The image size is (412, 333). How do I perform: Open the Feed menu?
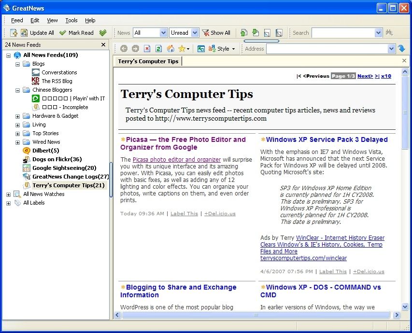click(17, 20)
